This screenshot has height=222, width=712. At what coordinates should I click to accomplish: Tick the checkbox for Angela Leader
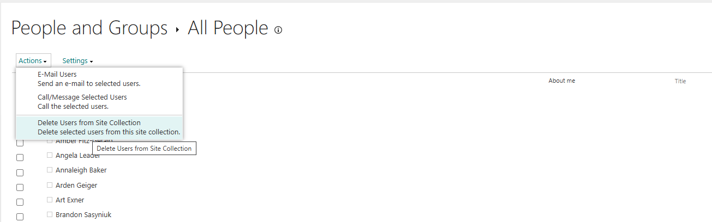click(x=20, y=158)
